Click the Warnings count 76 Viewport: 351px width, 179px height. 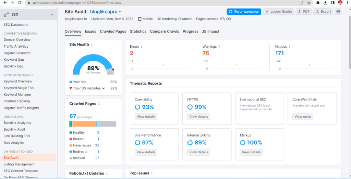point(206,53)
